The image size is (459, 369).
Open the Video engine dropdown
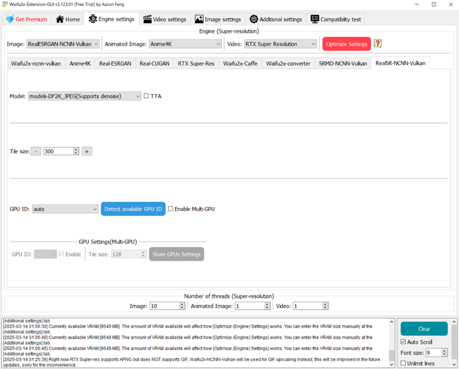click(x=281, y=44)
